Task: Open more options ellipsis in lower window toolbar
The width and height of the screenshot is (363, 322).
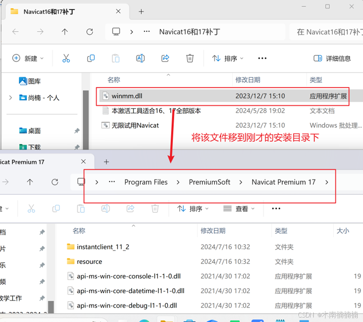Action: tap(276, 208)
